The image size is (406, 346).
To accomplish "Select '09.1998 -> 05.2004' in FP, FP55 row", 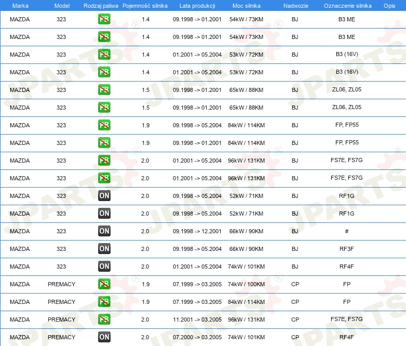I will point(197,125).
